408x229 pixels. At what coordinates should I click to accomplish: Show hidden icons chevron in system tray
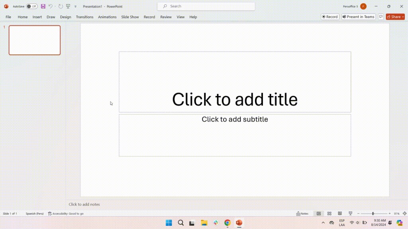pyautogui.click(x=323, y=223)
